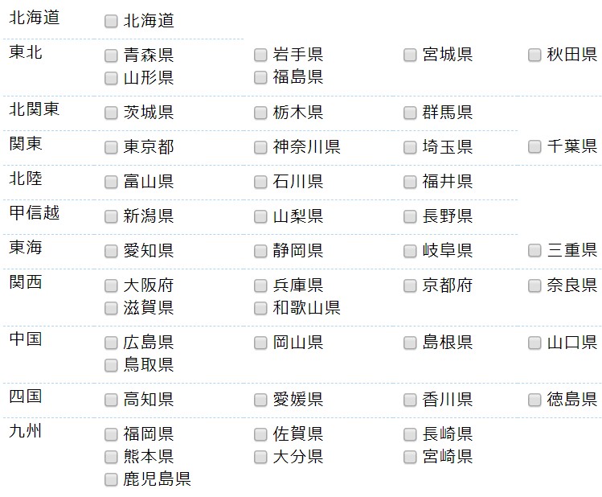Screen dimensions: 602x497
Task: Check the 福島県 option
Action: [x=260, y=78]
